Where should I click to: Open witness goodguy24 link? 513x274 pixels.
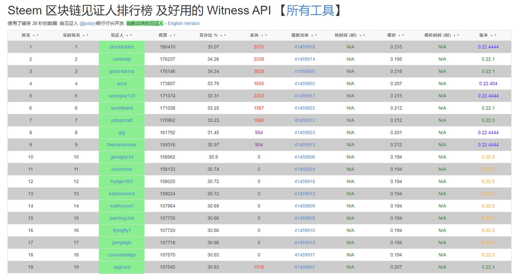click(x=122, y=157)
